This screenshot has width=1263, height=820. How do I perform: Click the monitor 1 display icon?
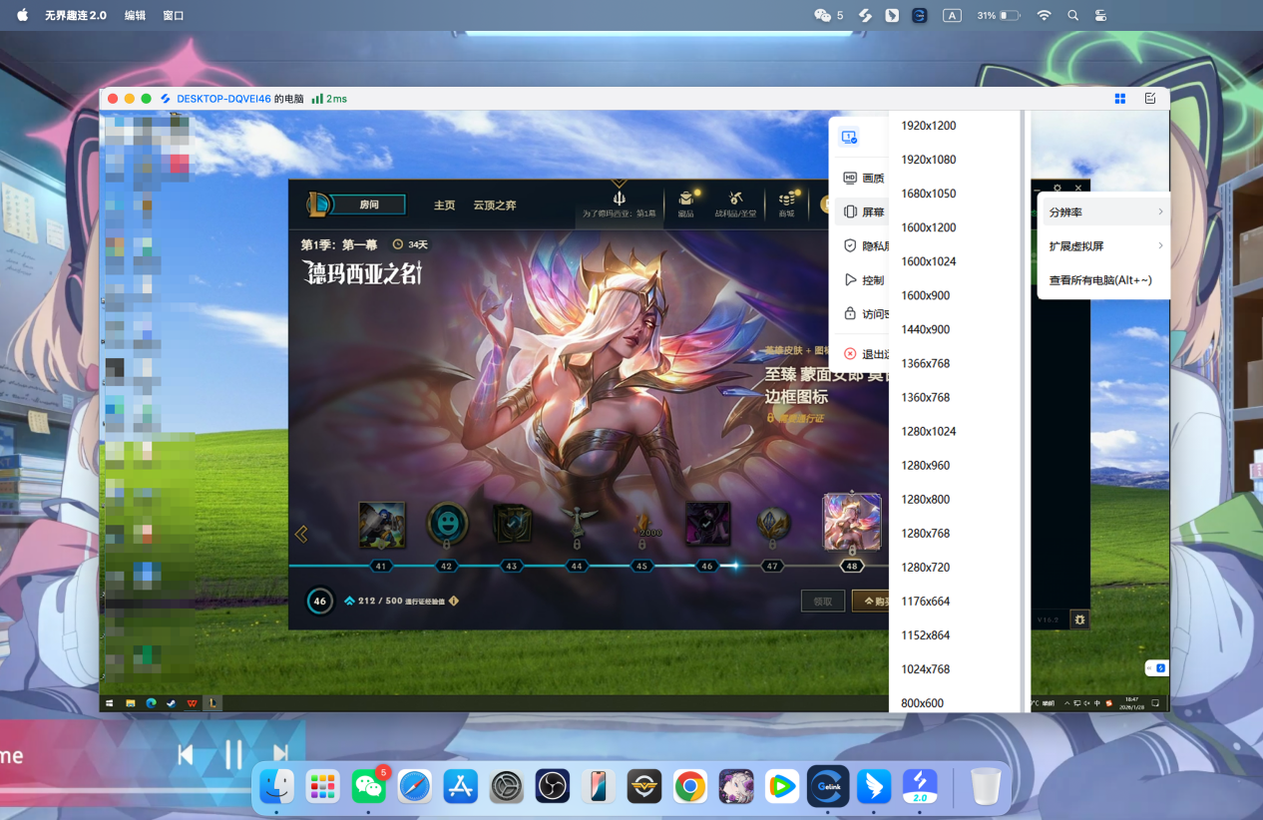849,138
